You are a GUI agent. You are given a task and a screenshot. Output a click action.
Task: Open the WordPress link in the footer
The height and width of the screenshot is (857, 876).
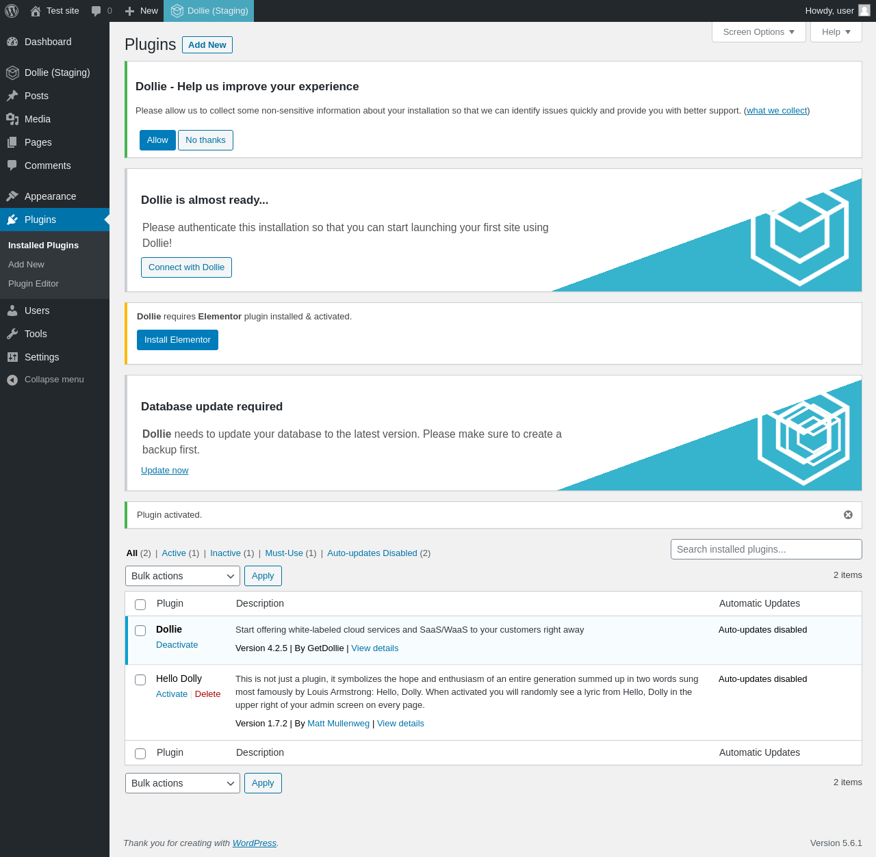[x=255, y=843]
